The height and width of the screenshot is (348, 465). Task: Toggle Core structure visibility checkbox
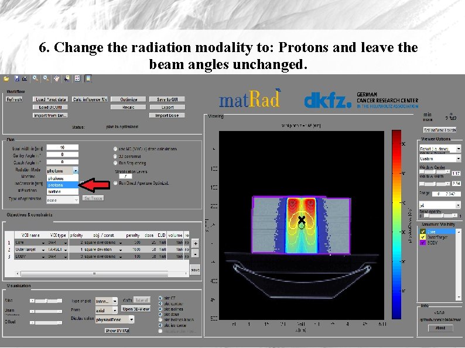(423, 232)
